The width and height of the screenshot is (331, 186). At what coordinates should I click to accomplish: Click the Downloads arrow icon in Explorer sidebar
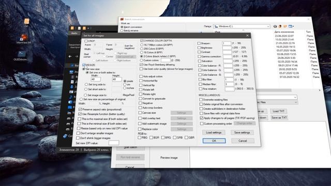[x=72, y=86]
